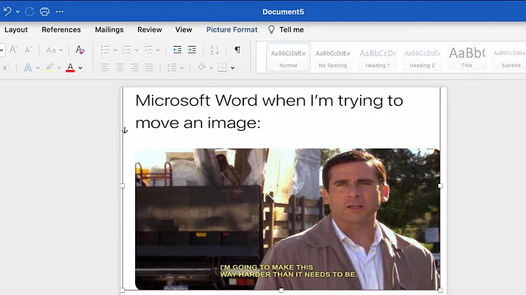Screen dimensions: 526x295
Task: Click the image's left middle resize handle
Action: click(x=123, y=185)
